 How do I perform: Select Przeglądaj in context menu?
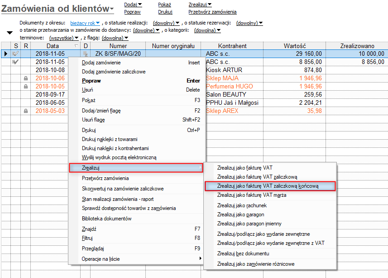pyautogui.click(x=136, y=249)
